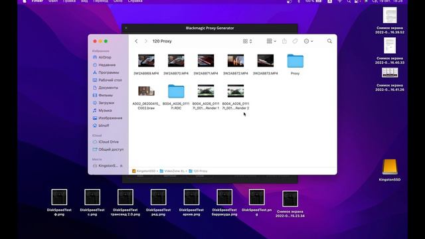Open the icon view switcher control
This screenshot has height=239, width=425.
coord(248,41)
